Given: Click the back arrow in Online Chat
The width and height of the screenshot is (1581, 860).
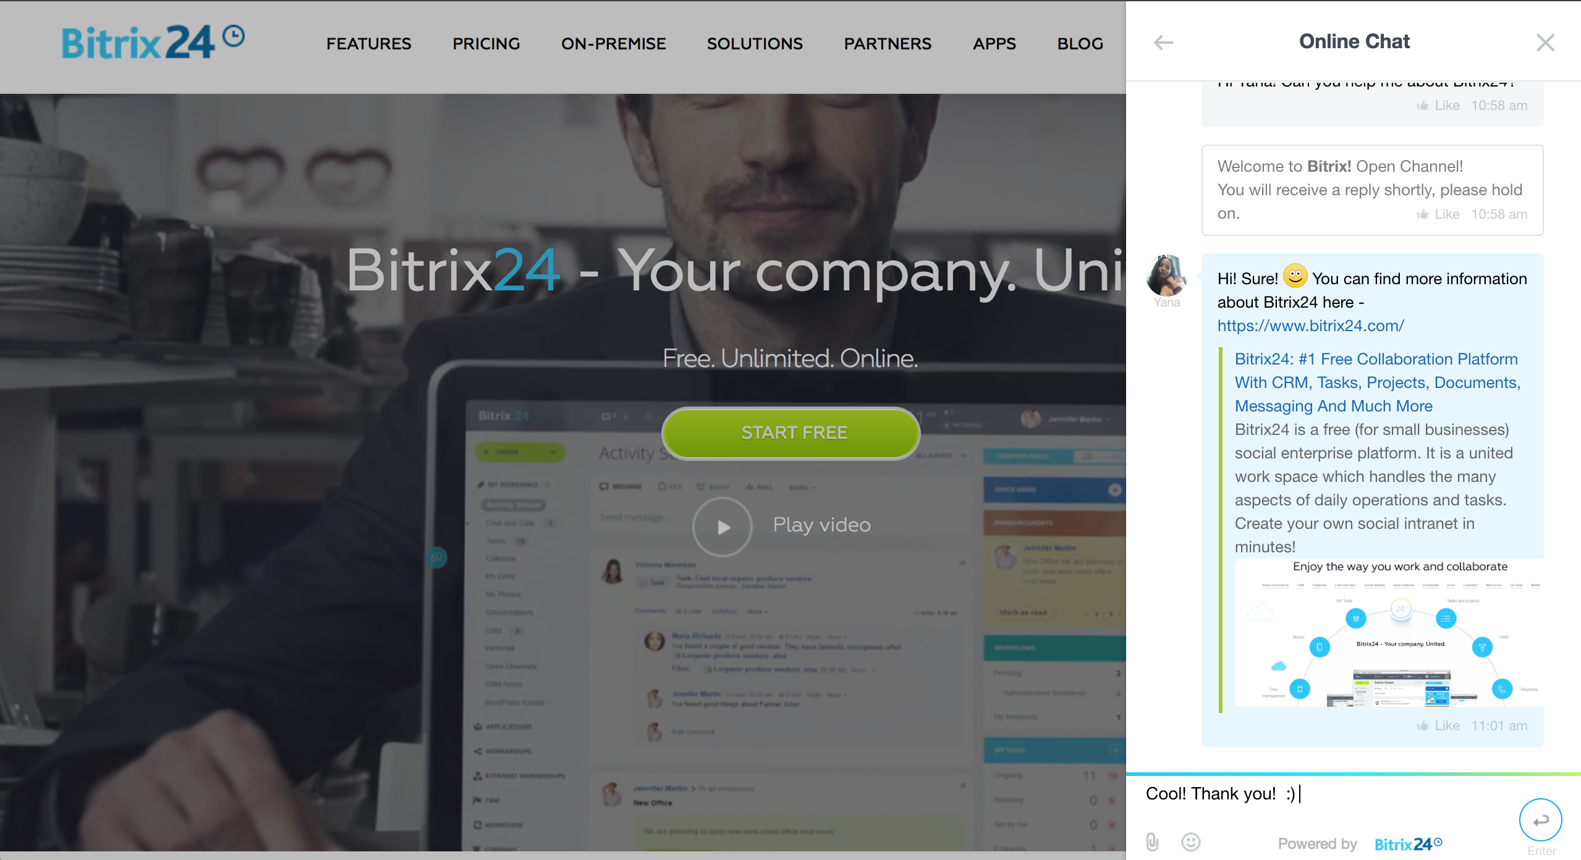Looking at the screenshot, I should 1163,43.
